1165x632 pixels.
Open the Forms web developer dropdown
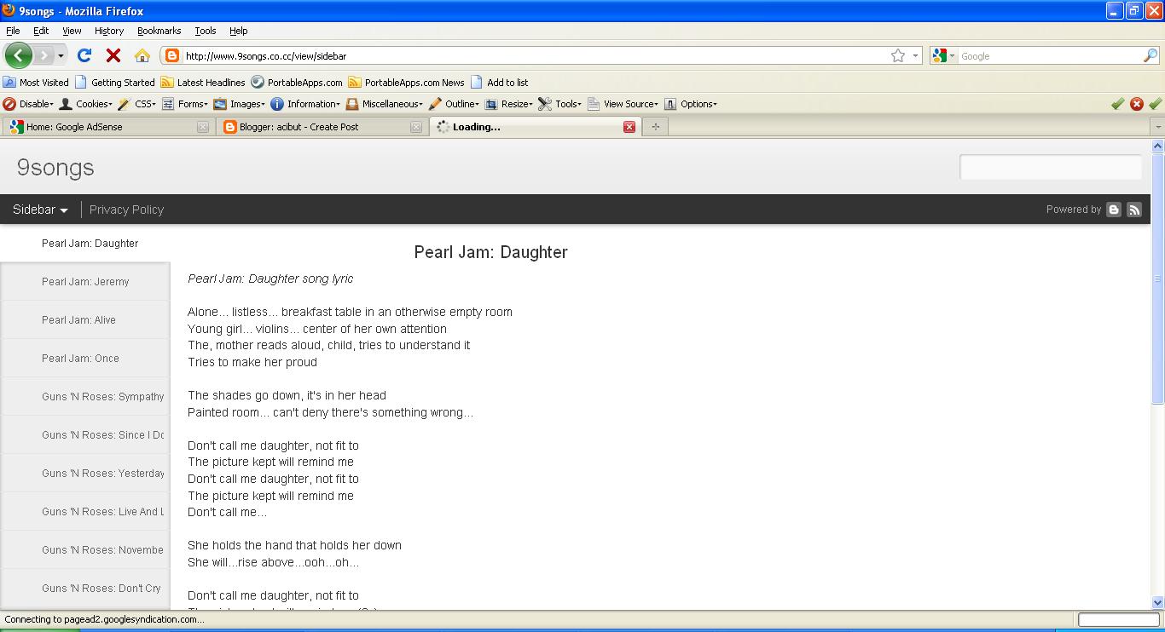pyautogui.click(x=185, y=104)
